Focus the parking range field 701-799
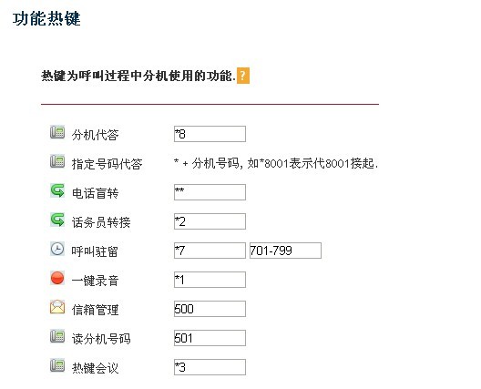Image resolution: width=481 pixels, height=389 pixels. click(285, 251)
